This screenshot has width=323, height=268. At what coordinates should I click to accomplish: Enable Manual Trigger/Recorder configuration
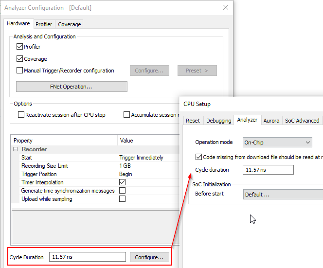click(x=20, y=71)
